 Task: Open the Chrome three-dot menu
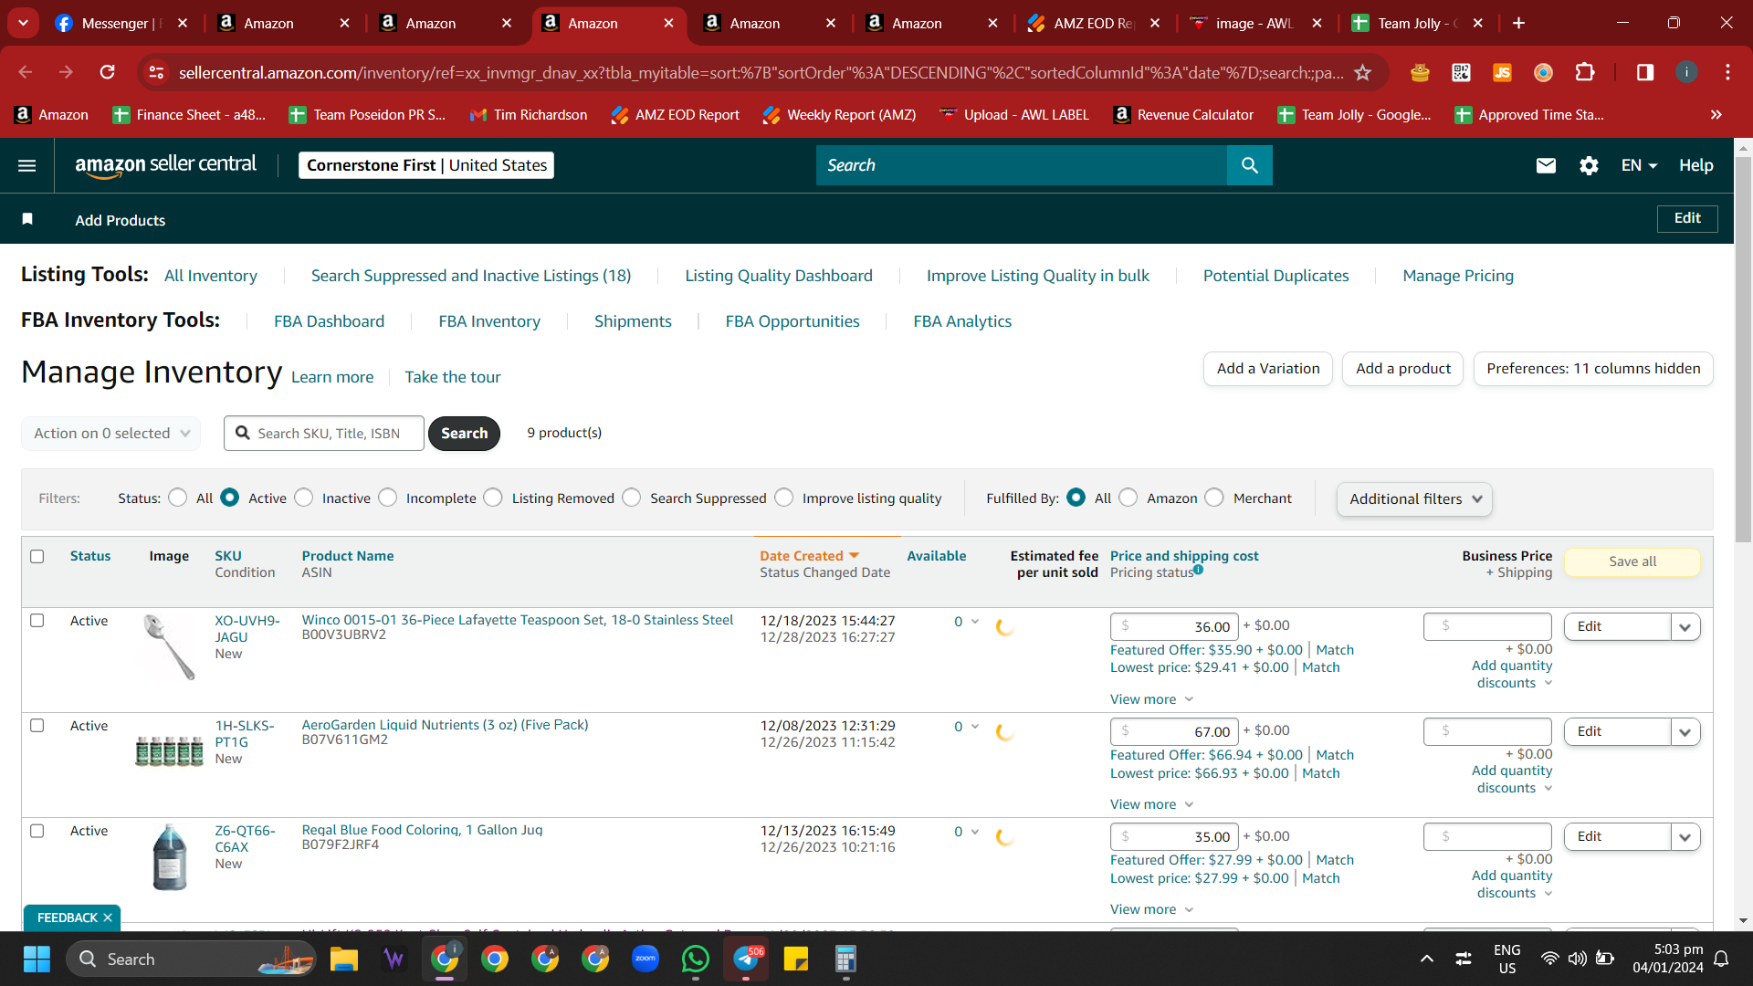1727,72
